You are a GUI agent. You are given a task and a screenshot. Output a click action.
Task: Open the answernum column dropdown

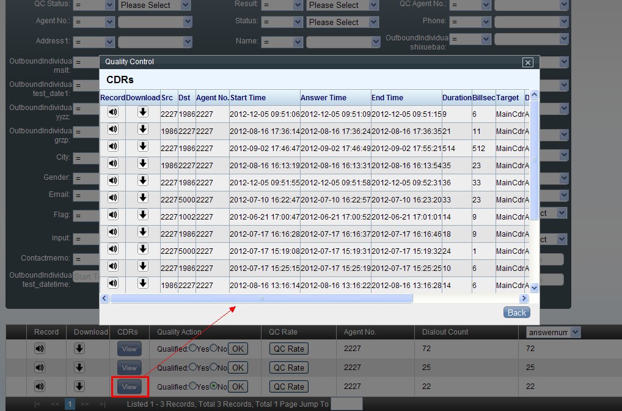pyautogui.click(x=574, y=332)
